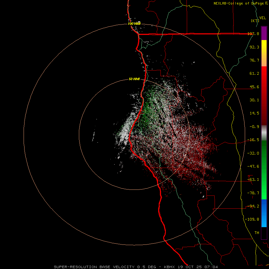
Task: Select the -16.5 value on velocity scale
Action: [x=253, y=140]
